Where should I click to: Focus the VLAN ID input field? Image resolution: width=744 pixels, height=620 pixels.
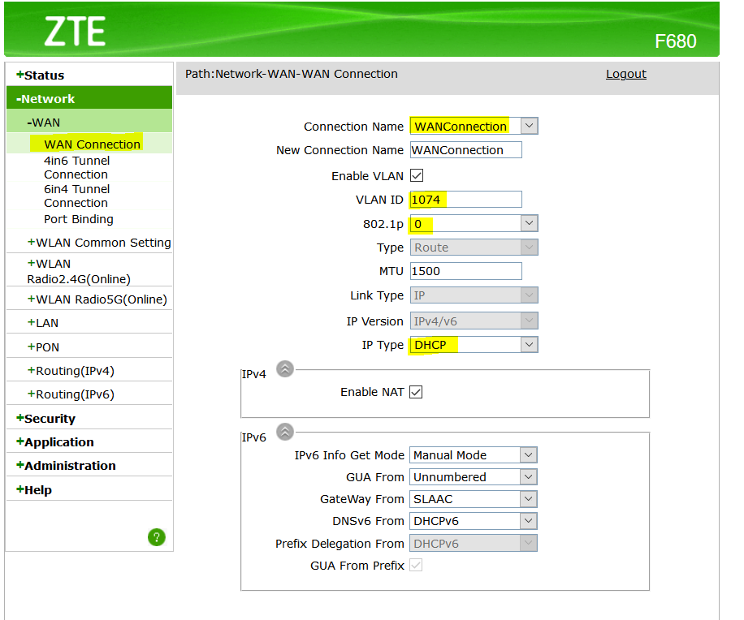(x=466, y=200)
